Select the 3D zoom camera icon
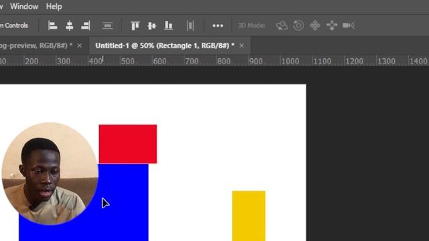Viewport: 429px width, 241px height. (349, 25)
